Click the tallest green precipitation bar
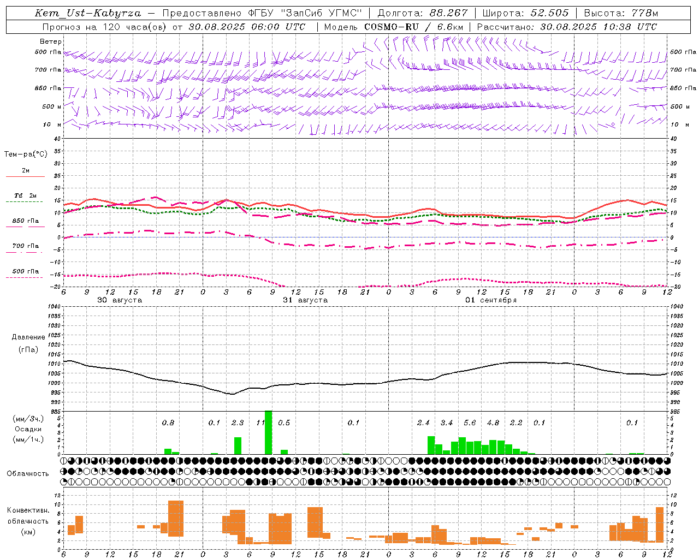Image resolution: width=699 pixels, height=559 pixels. (x=268, y=432)
